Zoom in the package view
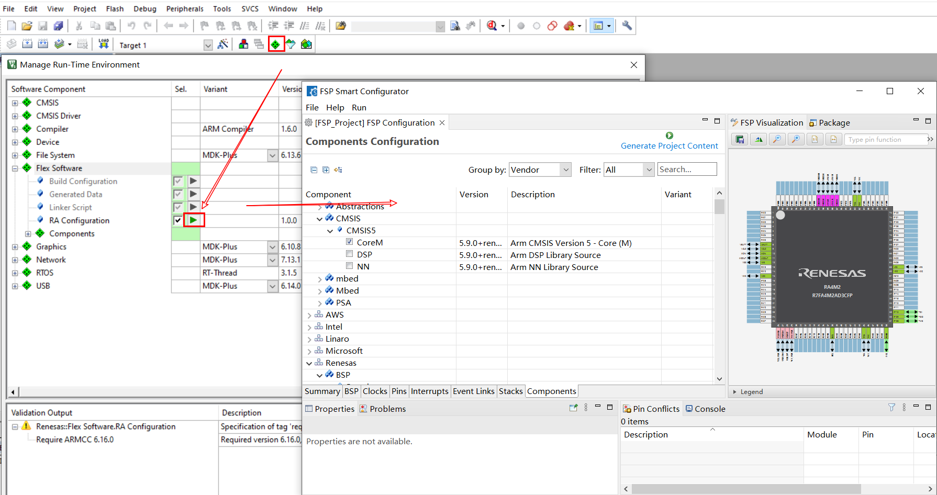This screenshot has width=937, height=495. (796, 139)
